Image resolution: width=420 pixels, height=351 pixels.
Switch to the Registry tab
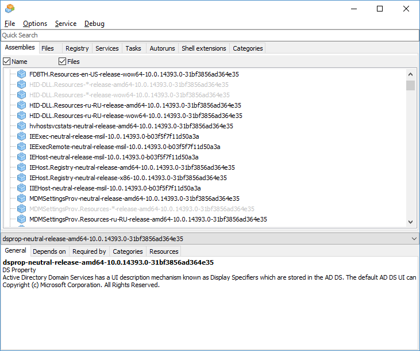[77, 48]
